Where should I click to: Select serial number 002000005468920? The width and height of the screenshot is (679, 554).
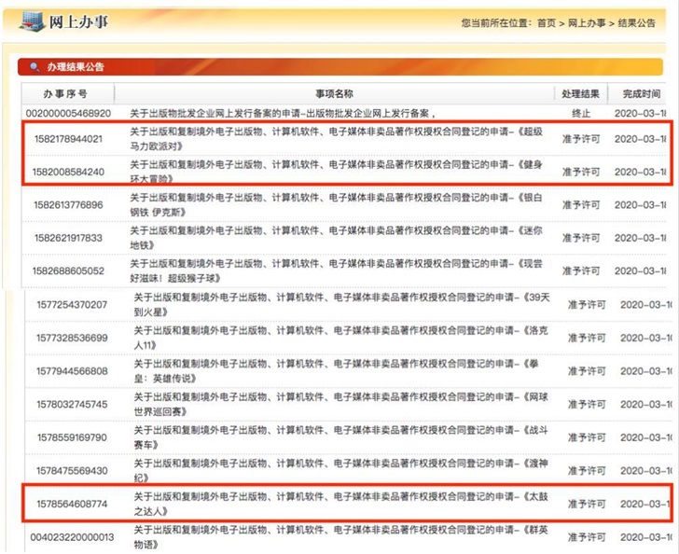point(68,114)
